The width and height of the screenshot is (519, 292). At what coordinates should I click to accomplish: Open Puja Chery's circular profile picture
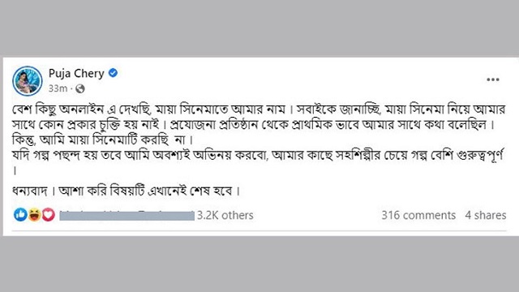coord(28,81)
